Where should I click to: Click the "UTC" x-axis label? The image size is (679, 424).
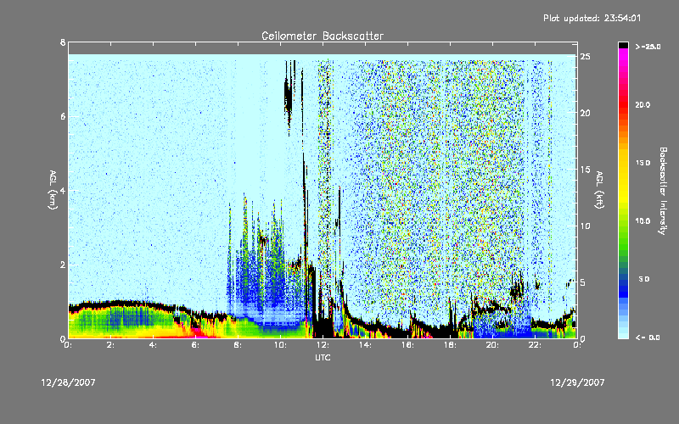pyautogui.click(x=323, y=357)
